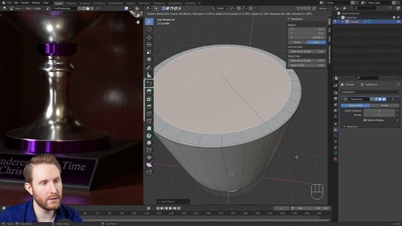Select the 3D Cursor tool
The height and width of the screenshot is (226, 402).
click(x=149, y=29)
